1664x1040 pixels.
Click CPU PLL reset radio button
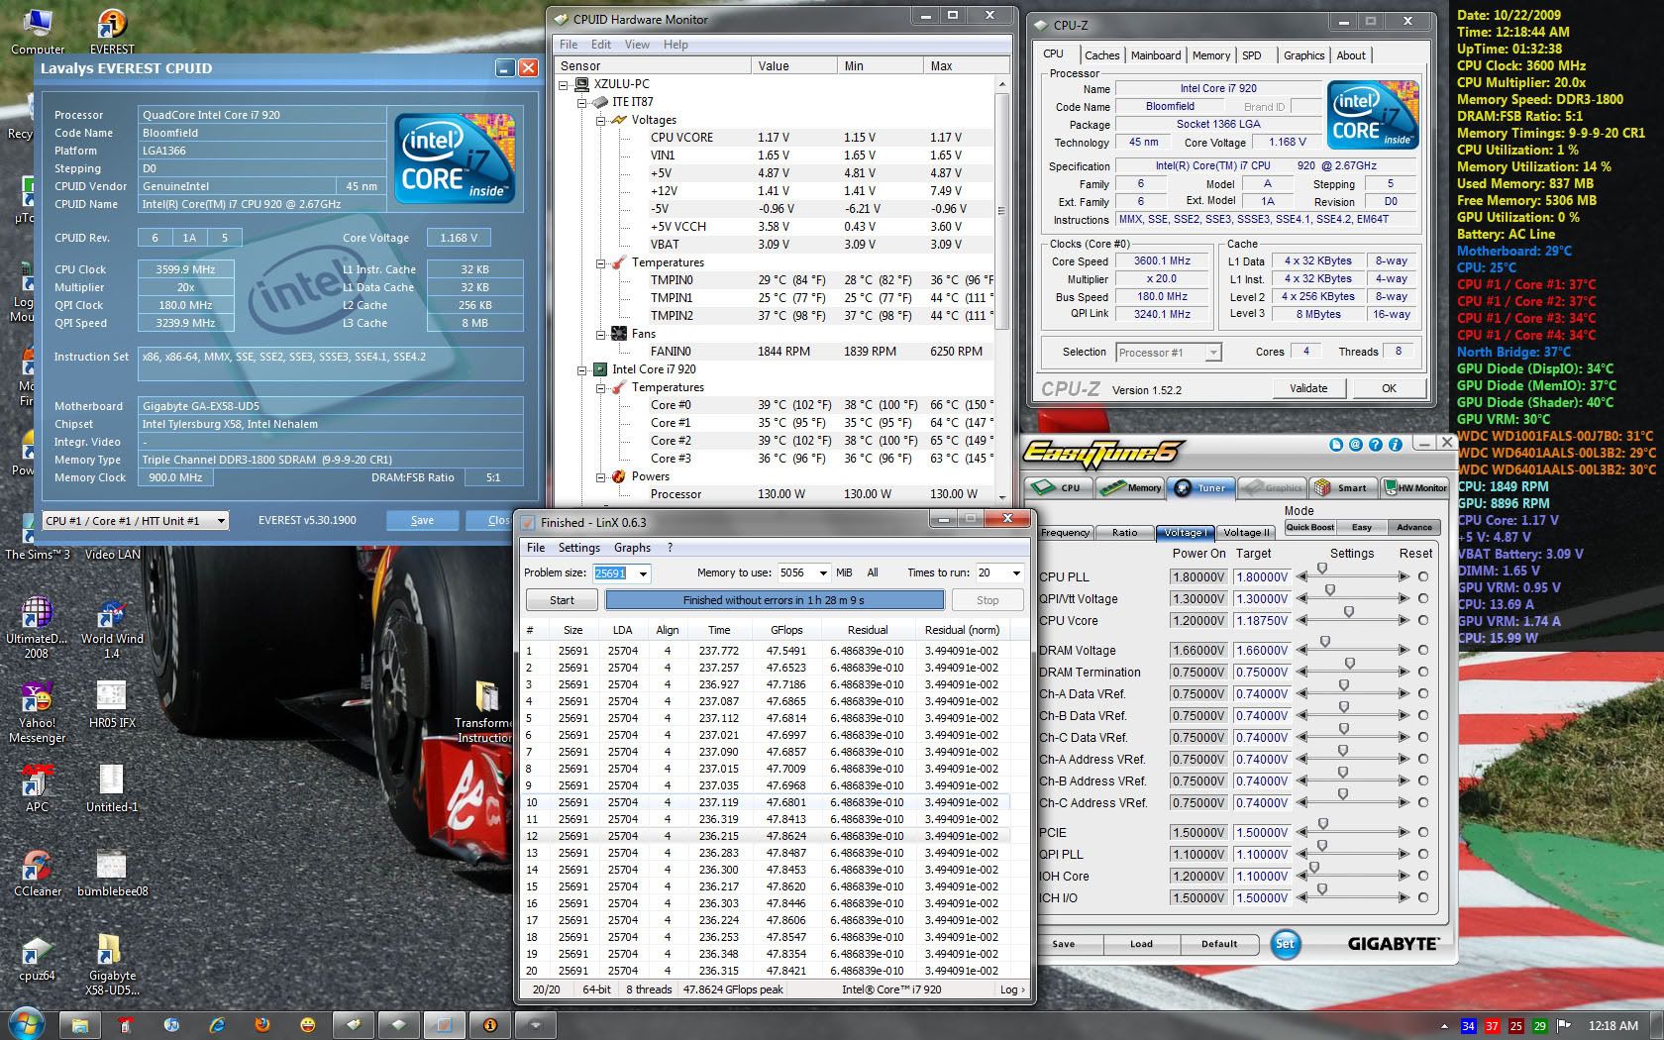1423,576
